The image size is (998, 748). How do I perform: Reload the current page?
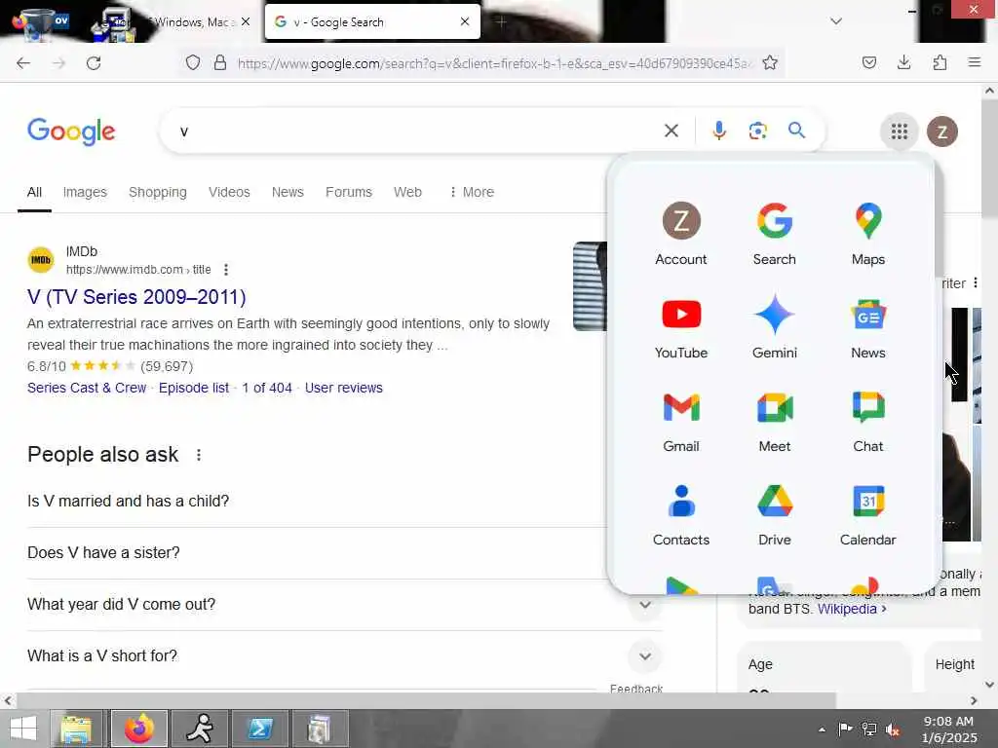94,62
